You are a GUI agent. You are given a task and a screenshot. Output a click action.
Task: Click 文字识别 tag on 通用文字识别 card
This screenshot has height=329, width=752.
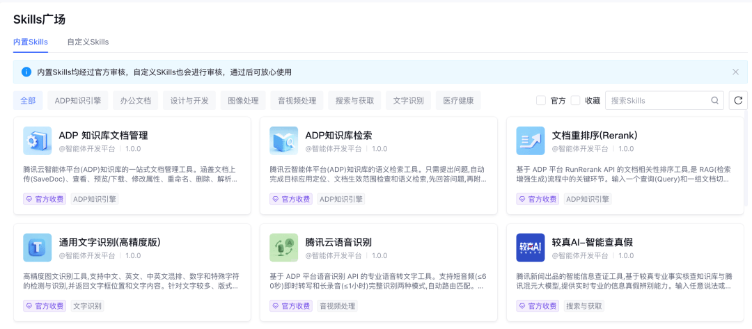pyautogui.click(x=87, y=306)
